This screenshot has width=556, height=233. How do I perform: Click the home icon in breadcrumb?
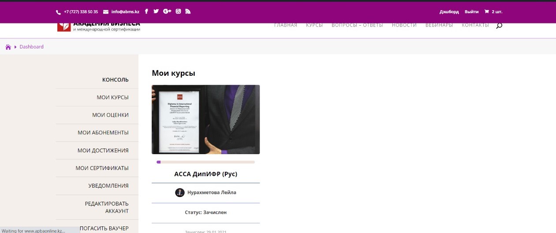click(x=8, y=47)
